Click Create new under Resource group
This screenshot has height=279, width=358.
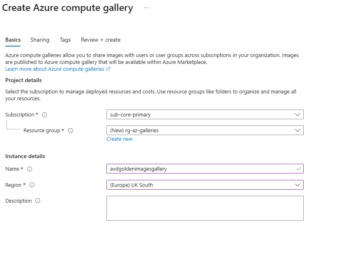[119, 139]
